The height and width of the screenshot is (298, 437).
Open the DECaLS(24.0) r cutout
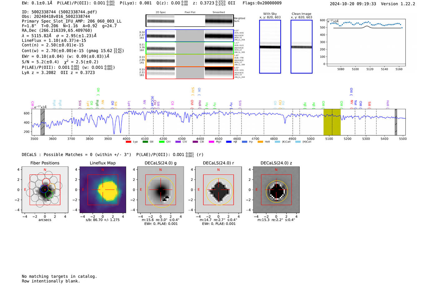[x=218, y=190]
